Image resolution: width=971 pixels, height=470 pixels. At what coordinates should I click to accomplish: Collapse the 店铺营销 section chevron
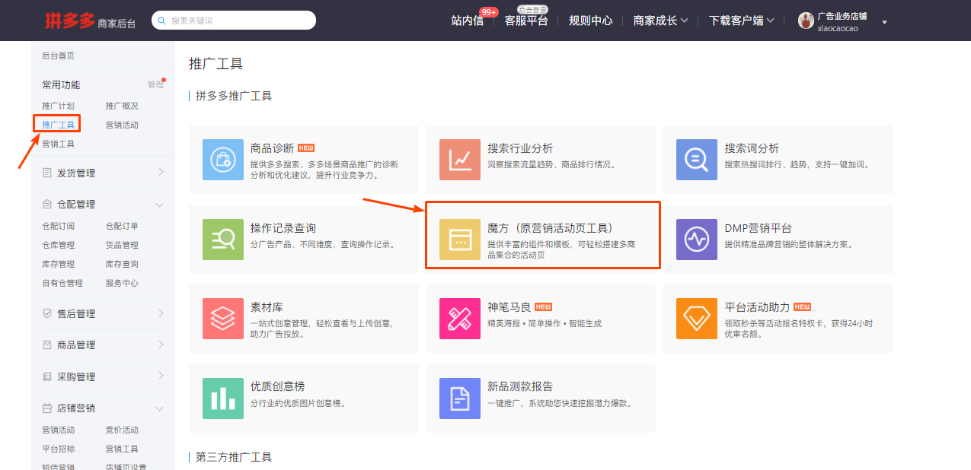(160, 408)
